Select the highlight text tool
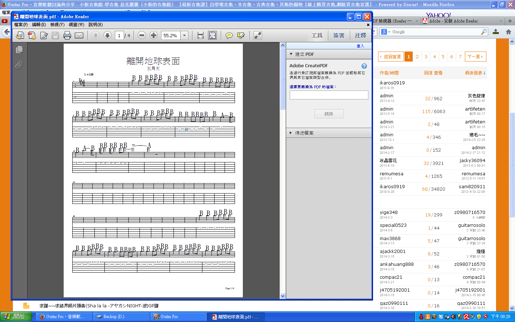515x322 pixels. [x=241, y=35]
